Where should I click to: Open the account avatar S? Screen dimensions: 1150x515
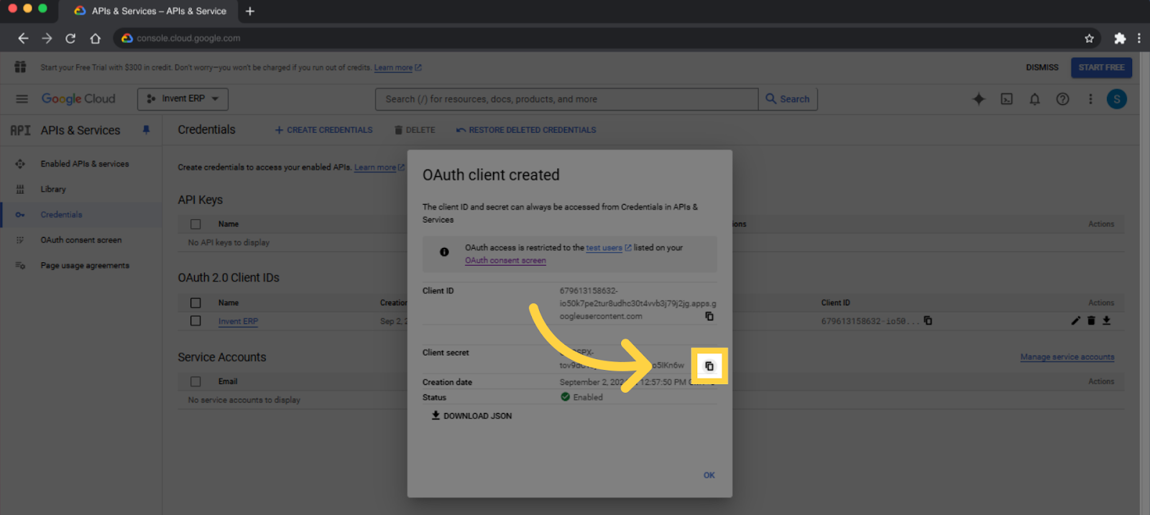[x=1116, y=99]
